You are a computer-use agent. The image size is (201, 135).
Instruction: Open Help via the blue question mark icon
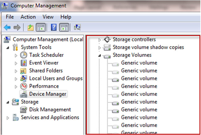[53, 27]
